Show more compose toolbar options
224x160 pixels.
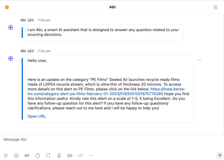coord(91,155)
